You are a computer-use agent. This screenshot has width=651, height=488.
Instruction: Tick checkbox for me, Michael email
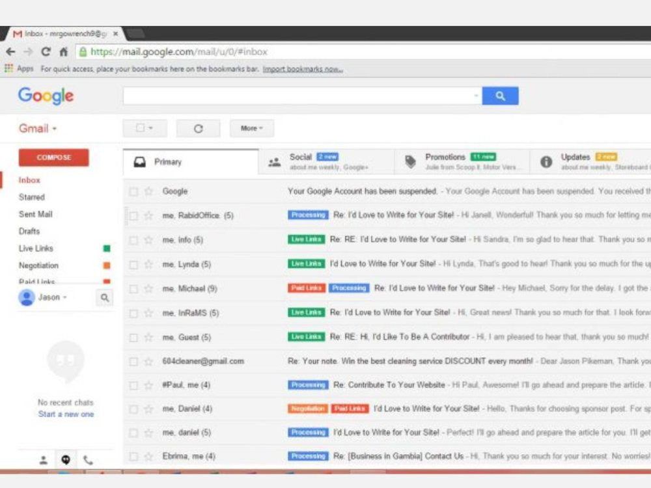click(x=133, y=289)
